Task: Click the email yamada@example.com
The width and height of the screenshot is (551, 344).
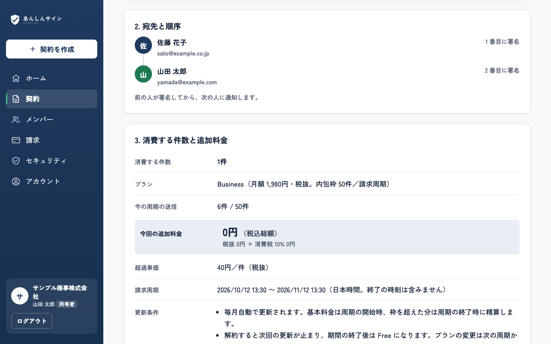Action: pyautogui.click(x=187, y=82)
